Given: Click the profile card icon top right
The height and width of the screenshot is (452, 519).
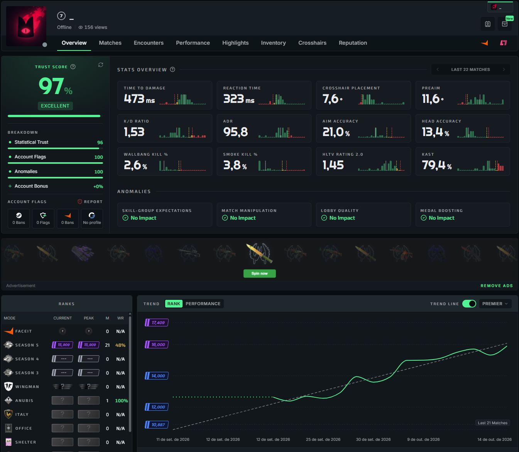Looking at the screenshot, I should (x=488, y=24).
